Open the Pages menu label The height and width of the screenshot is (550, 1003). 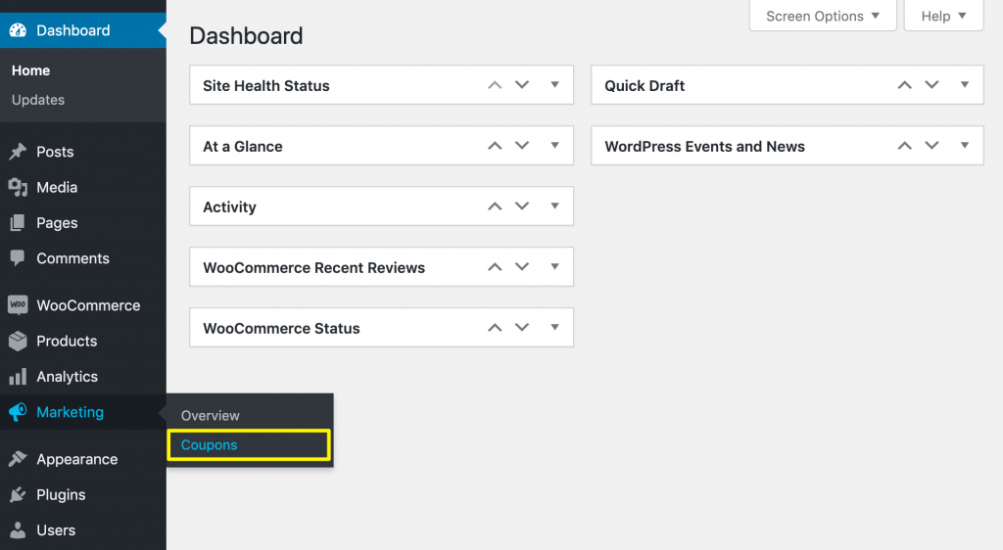click(x=57, y=223)
